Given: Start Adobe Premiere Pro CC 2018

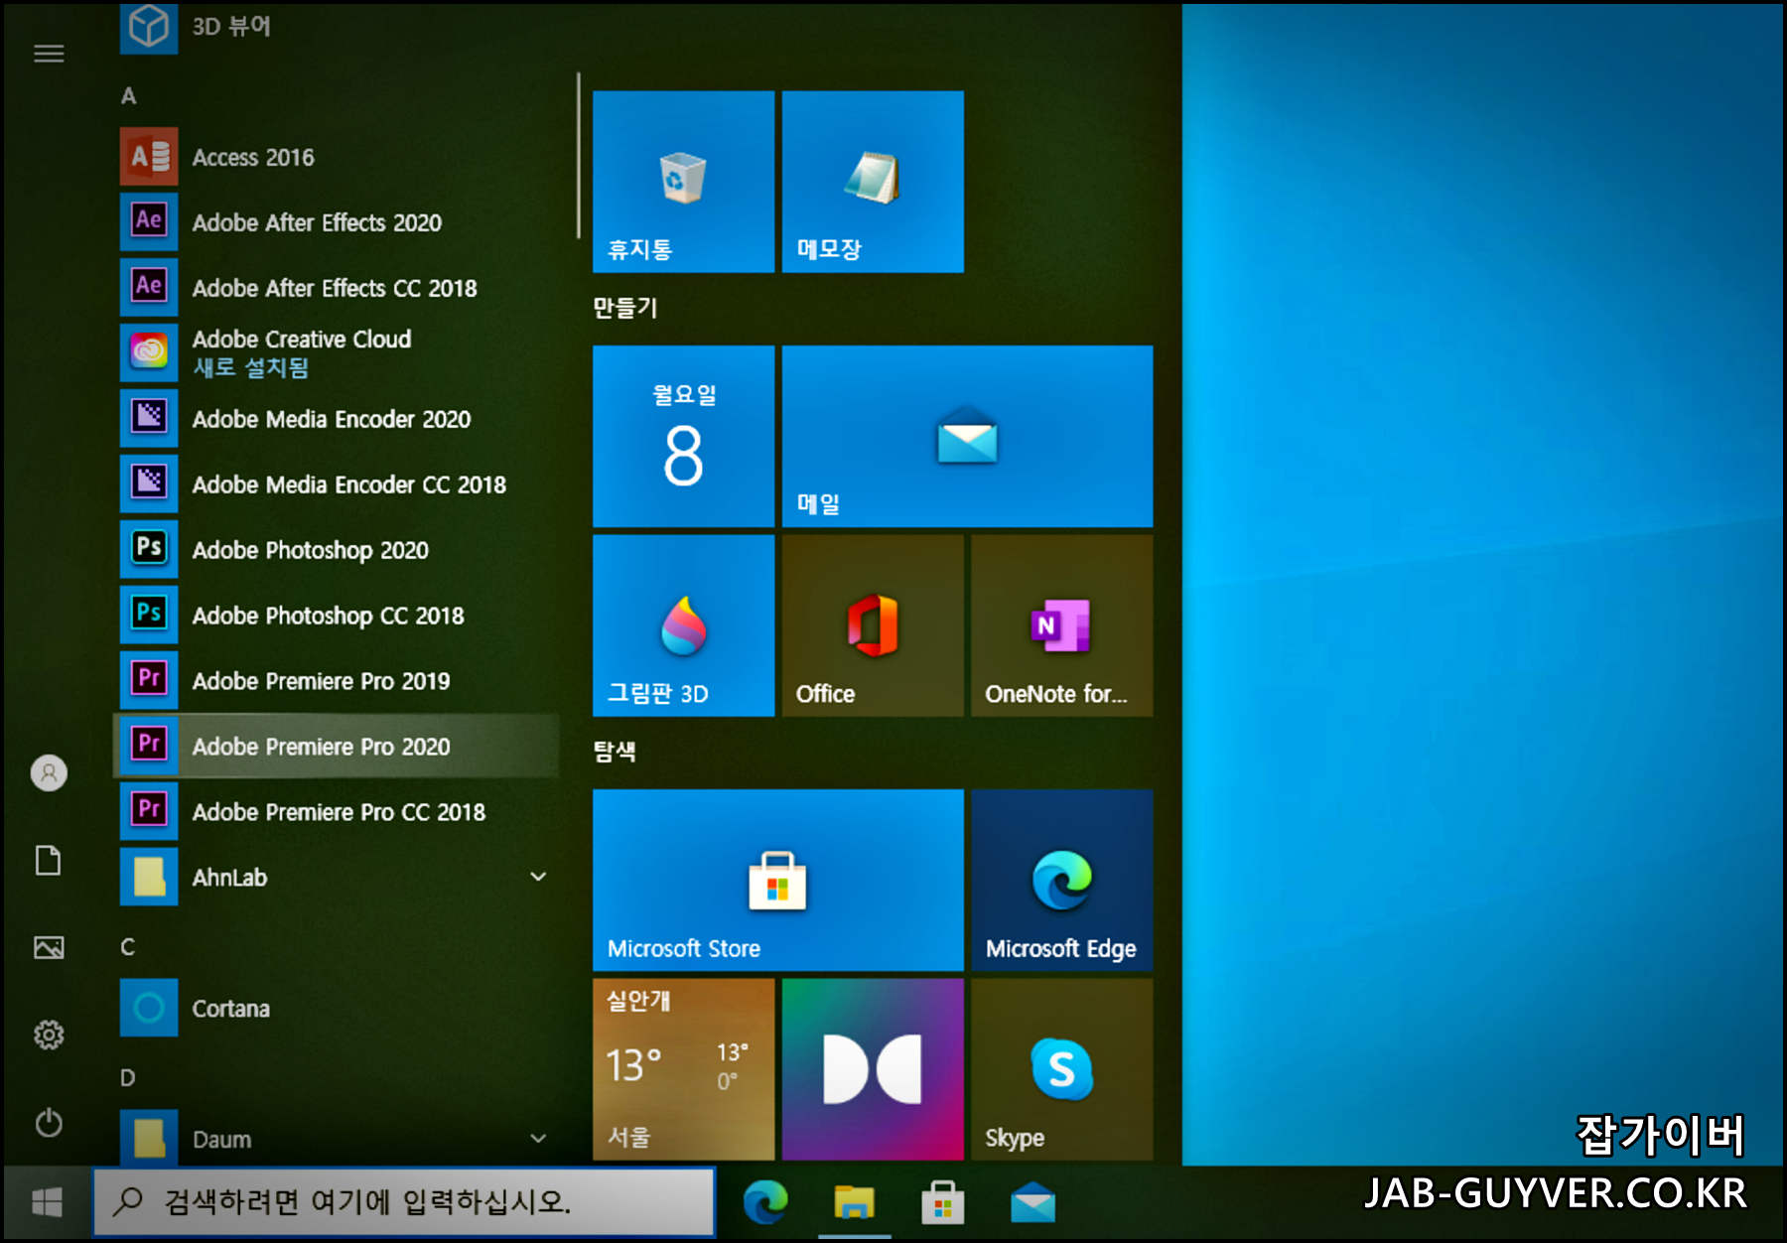Looking at the screenshot, I should coord(336,811).
